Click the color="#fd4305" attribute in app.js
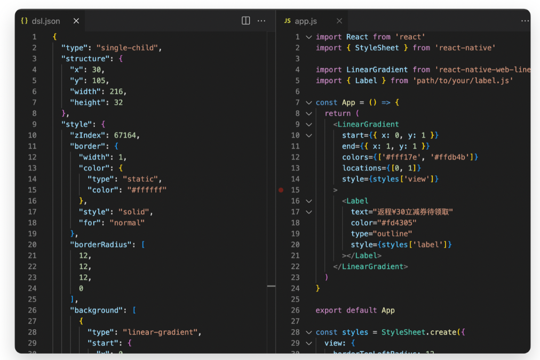 (x=383, y=223)
